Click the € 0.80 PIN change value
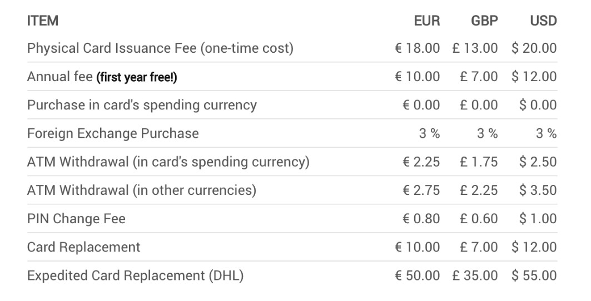The width and height of the screenshot is (591, 301). (x=421, y=218)
